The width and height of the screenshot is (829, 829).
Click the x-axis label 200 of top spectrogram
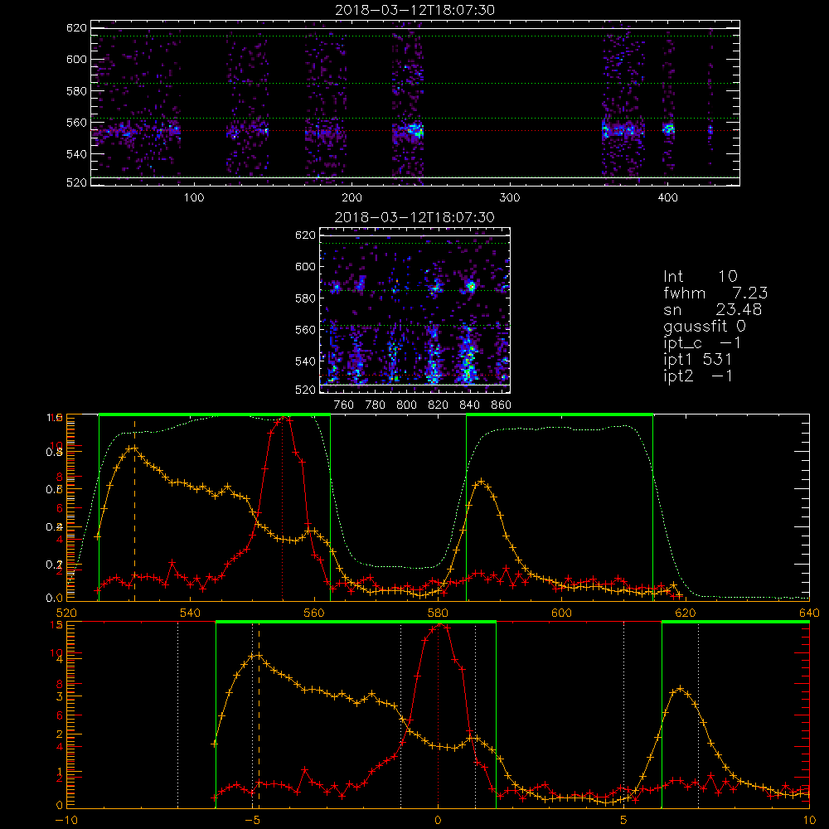[x=351, y=198]
